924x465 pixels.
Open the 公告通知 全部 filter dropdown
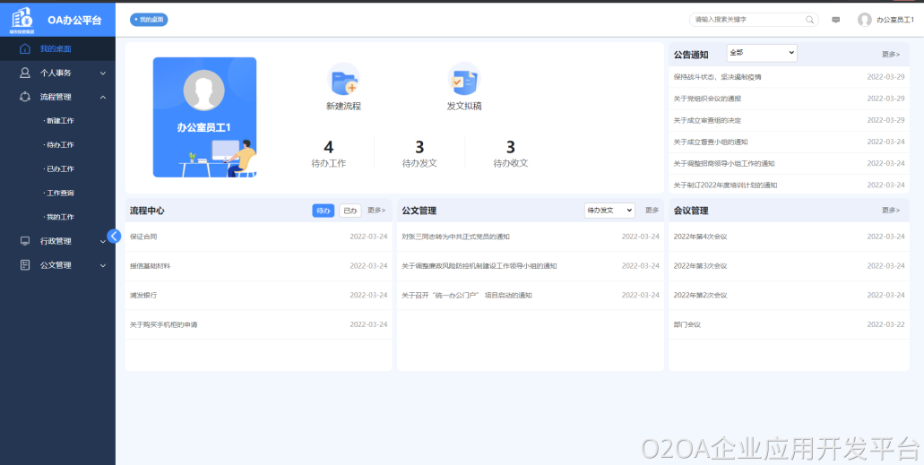pyautogui.click(x=761, y=53)
